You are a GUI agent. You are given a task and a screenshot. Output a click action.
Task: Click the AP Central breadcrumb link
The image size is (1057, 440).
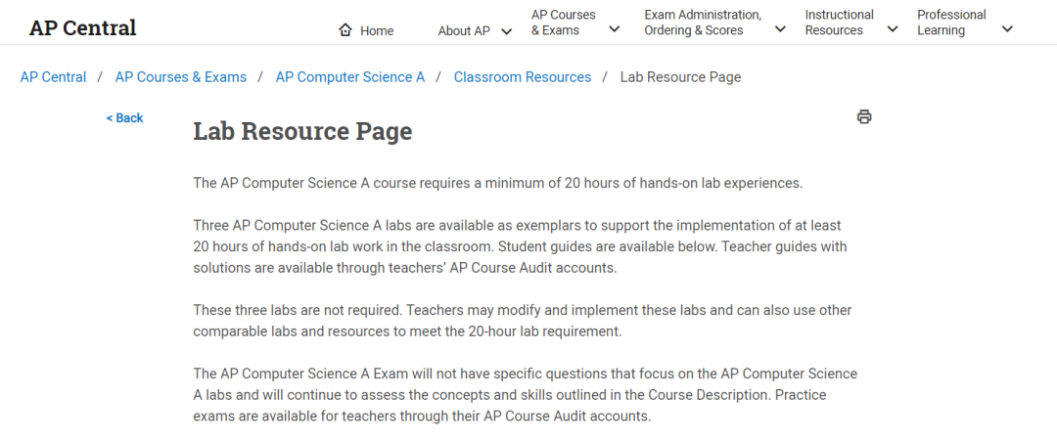(x=53, y=77)
